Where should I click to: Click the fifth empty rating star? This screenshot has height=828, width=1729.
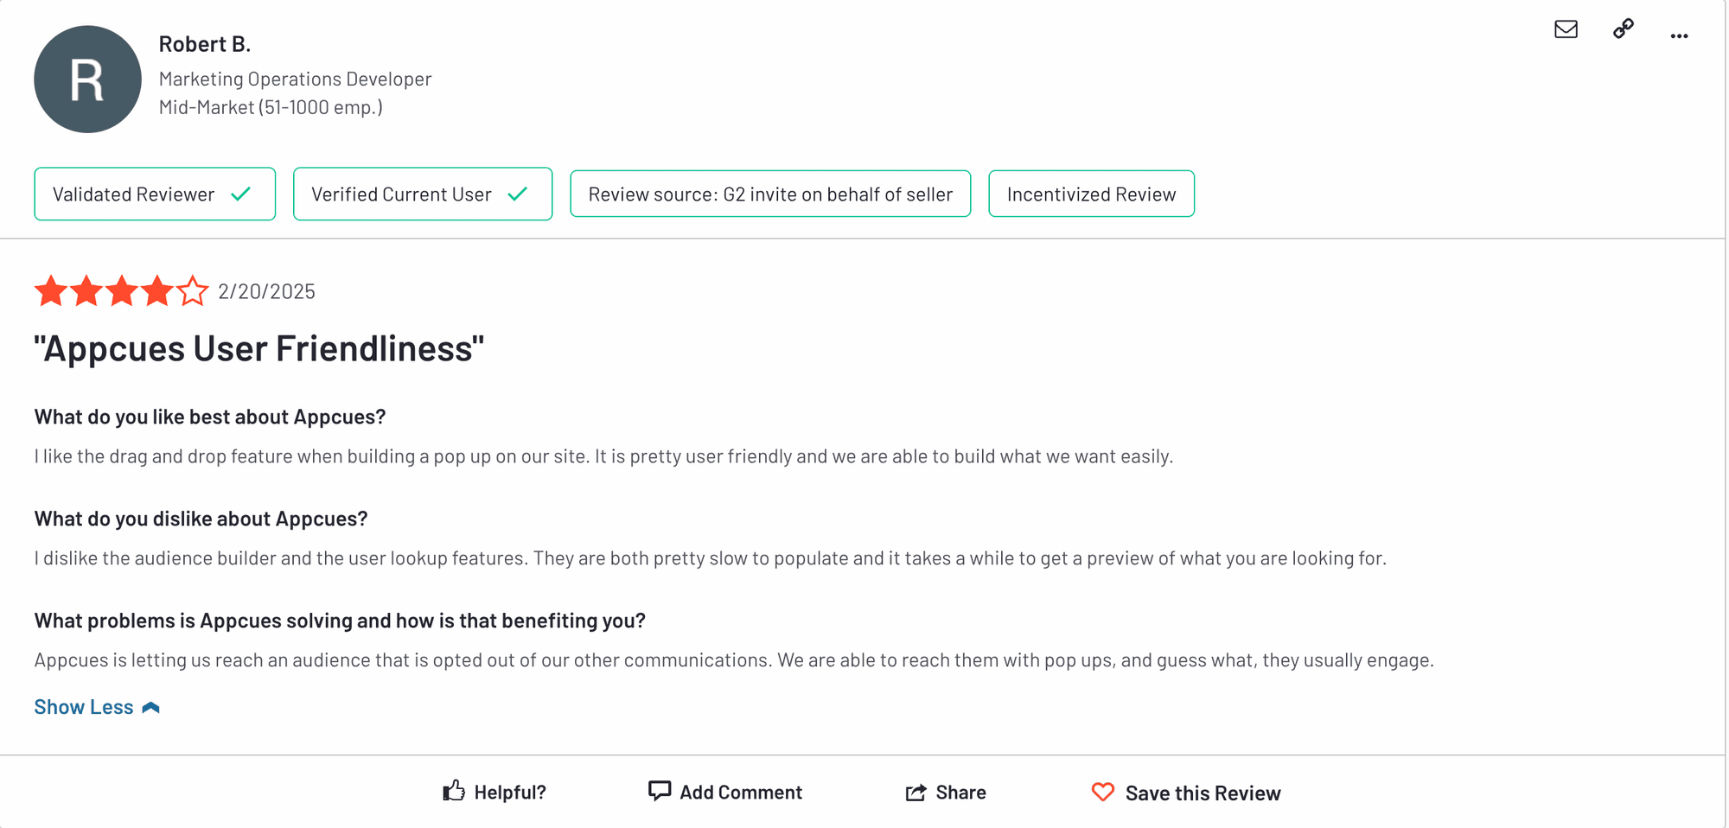(193, 291)
